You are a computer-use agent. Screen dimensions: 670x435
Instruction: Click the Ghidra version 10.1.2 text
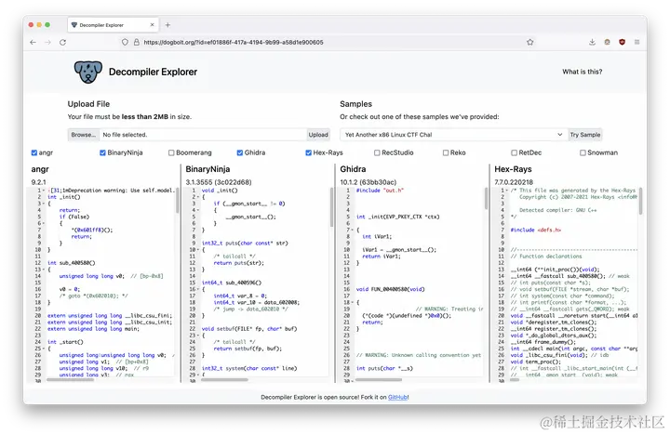coord(368,182)
